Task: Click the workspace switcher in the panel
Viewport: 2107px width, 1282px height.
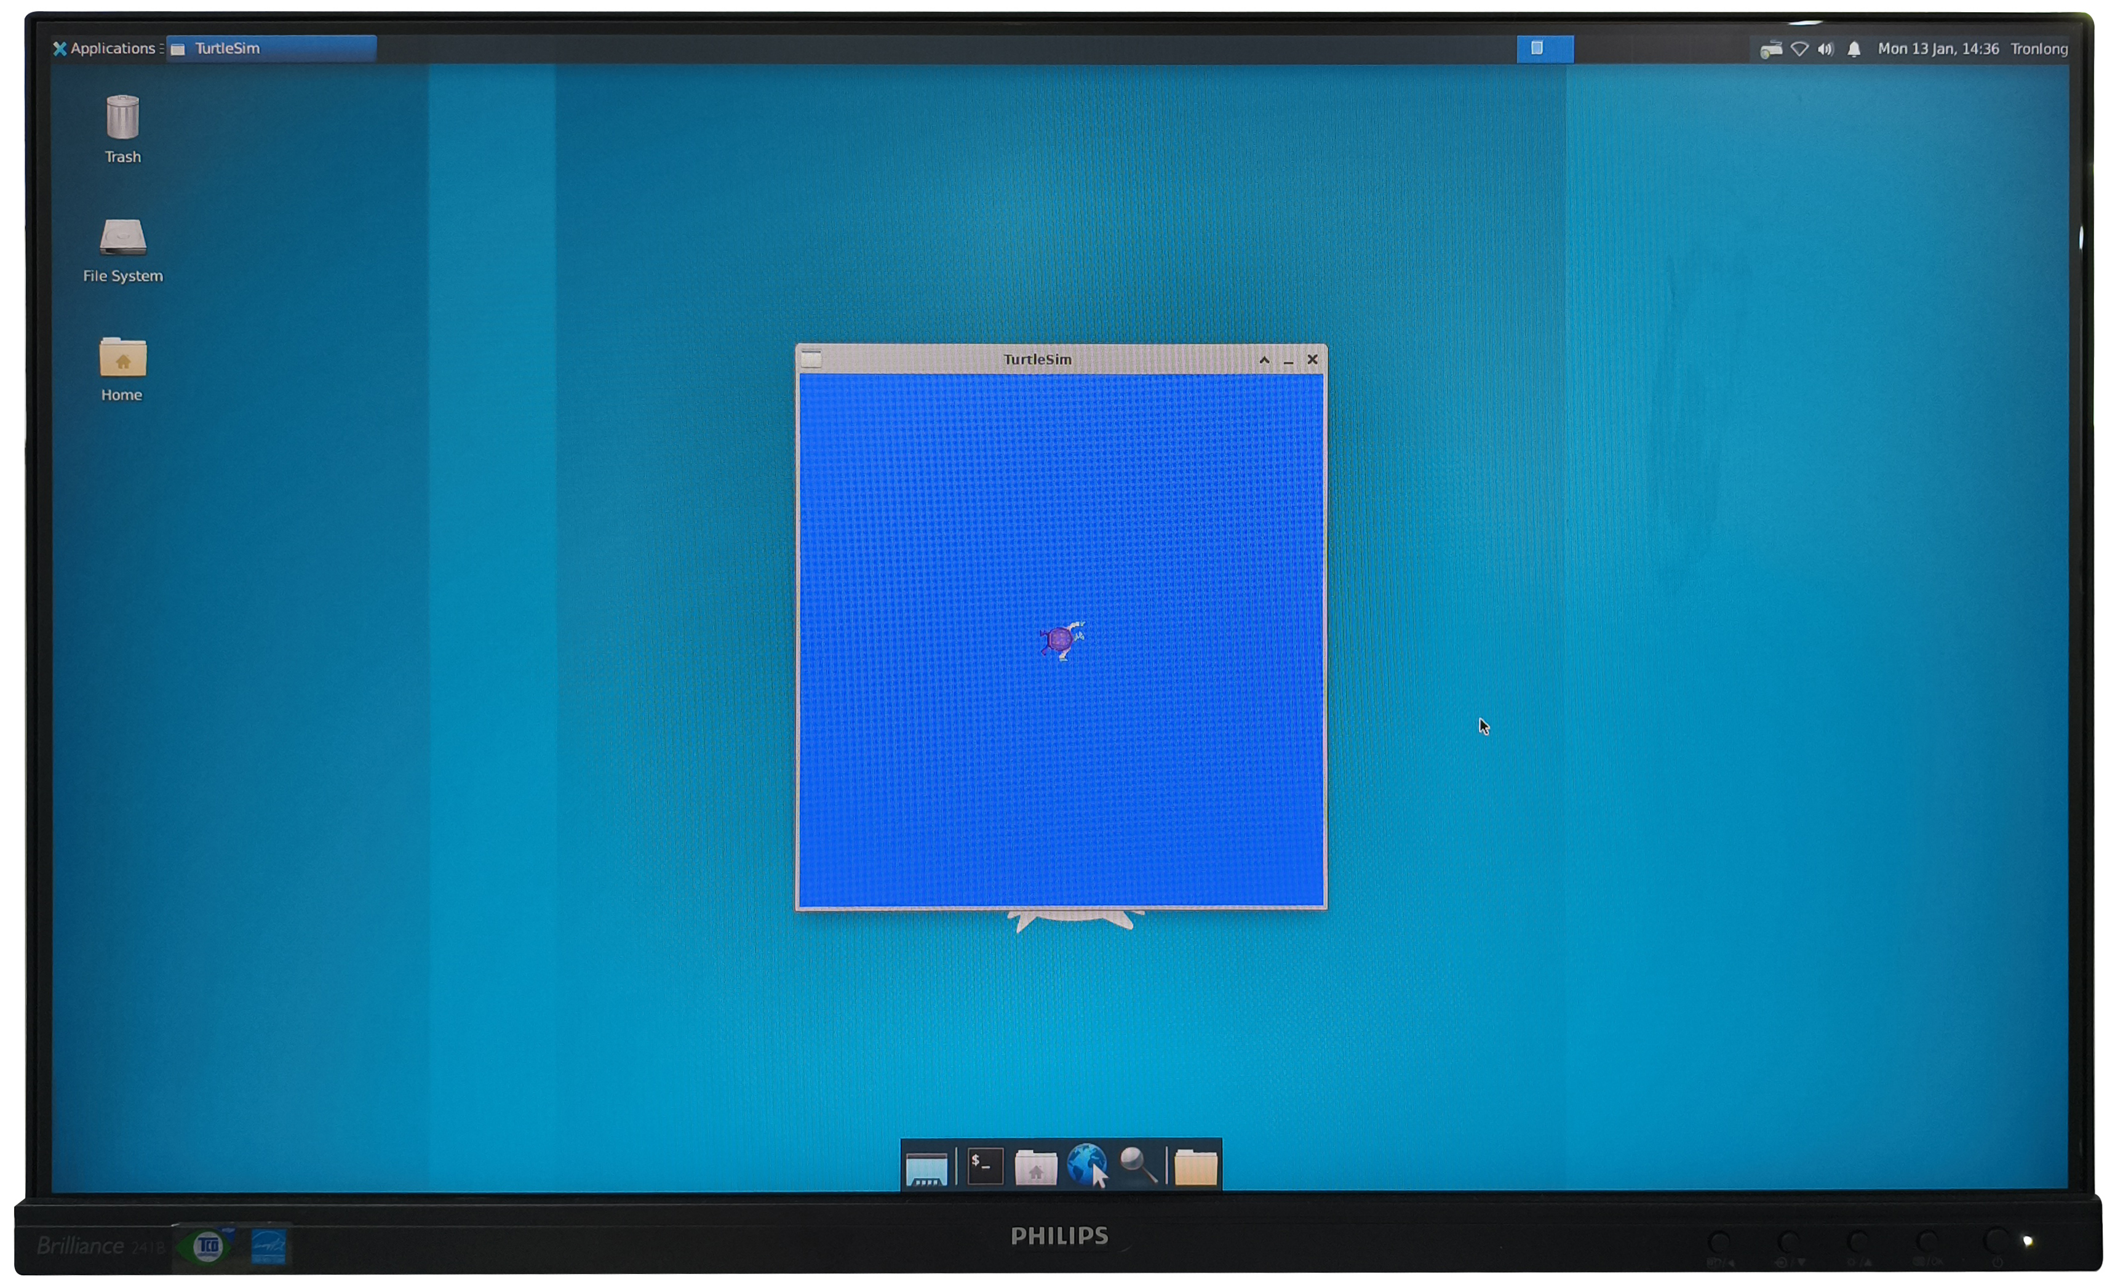Action: pos(1544,49)
